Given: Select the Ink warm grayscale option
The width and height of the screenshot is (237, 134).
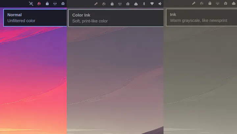Looking at the screenshot, I should click(x=201, y=17).
